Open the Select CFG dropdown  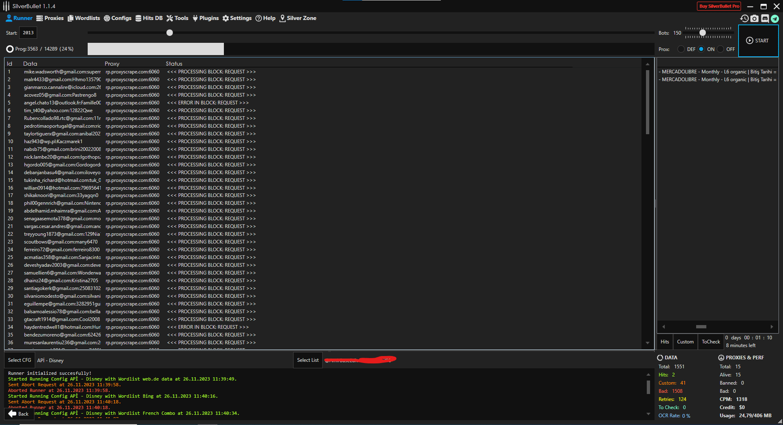point(19,360)
